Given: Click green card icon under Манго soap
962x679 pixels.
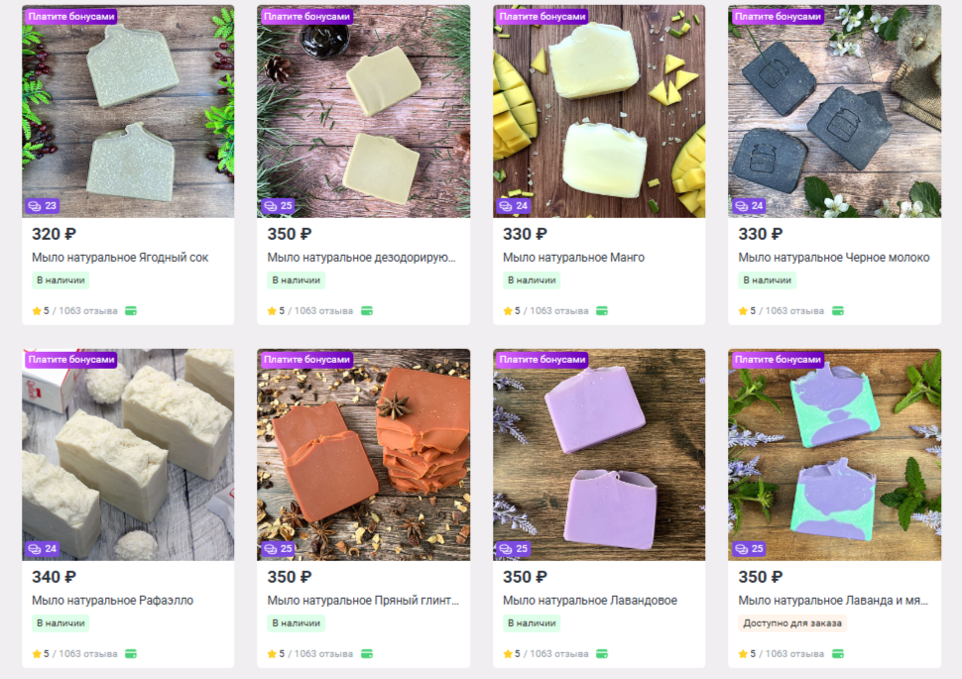Looking at the screenshot, I should point(602,311).
